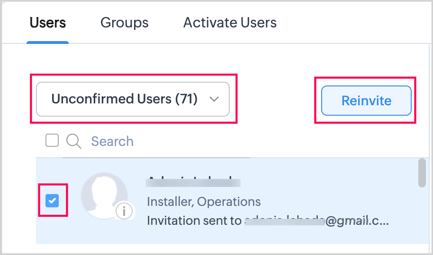Switch to the Users tab
The width and height of the screenshot is (433, 255).
coord(47,23)
